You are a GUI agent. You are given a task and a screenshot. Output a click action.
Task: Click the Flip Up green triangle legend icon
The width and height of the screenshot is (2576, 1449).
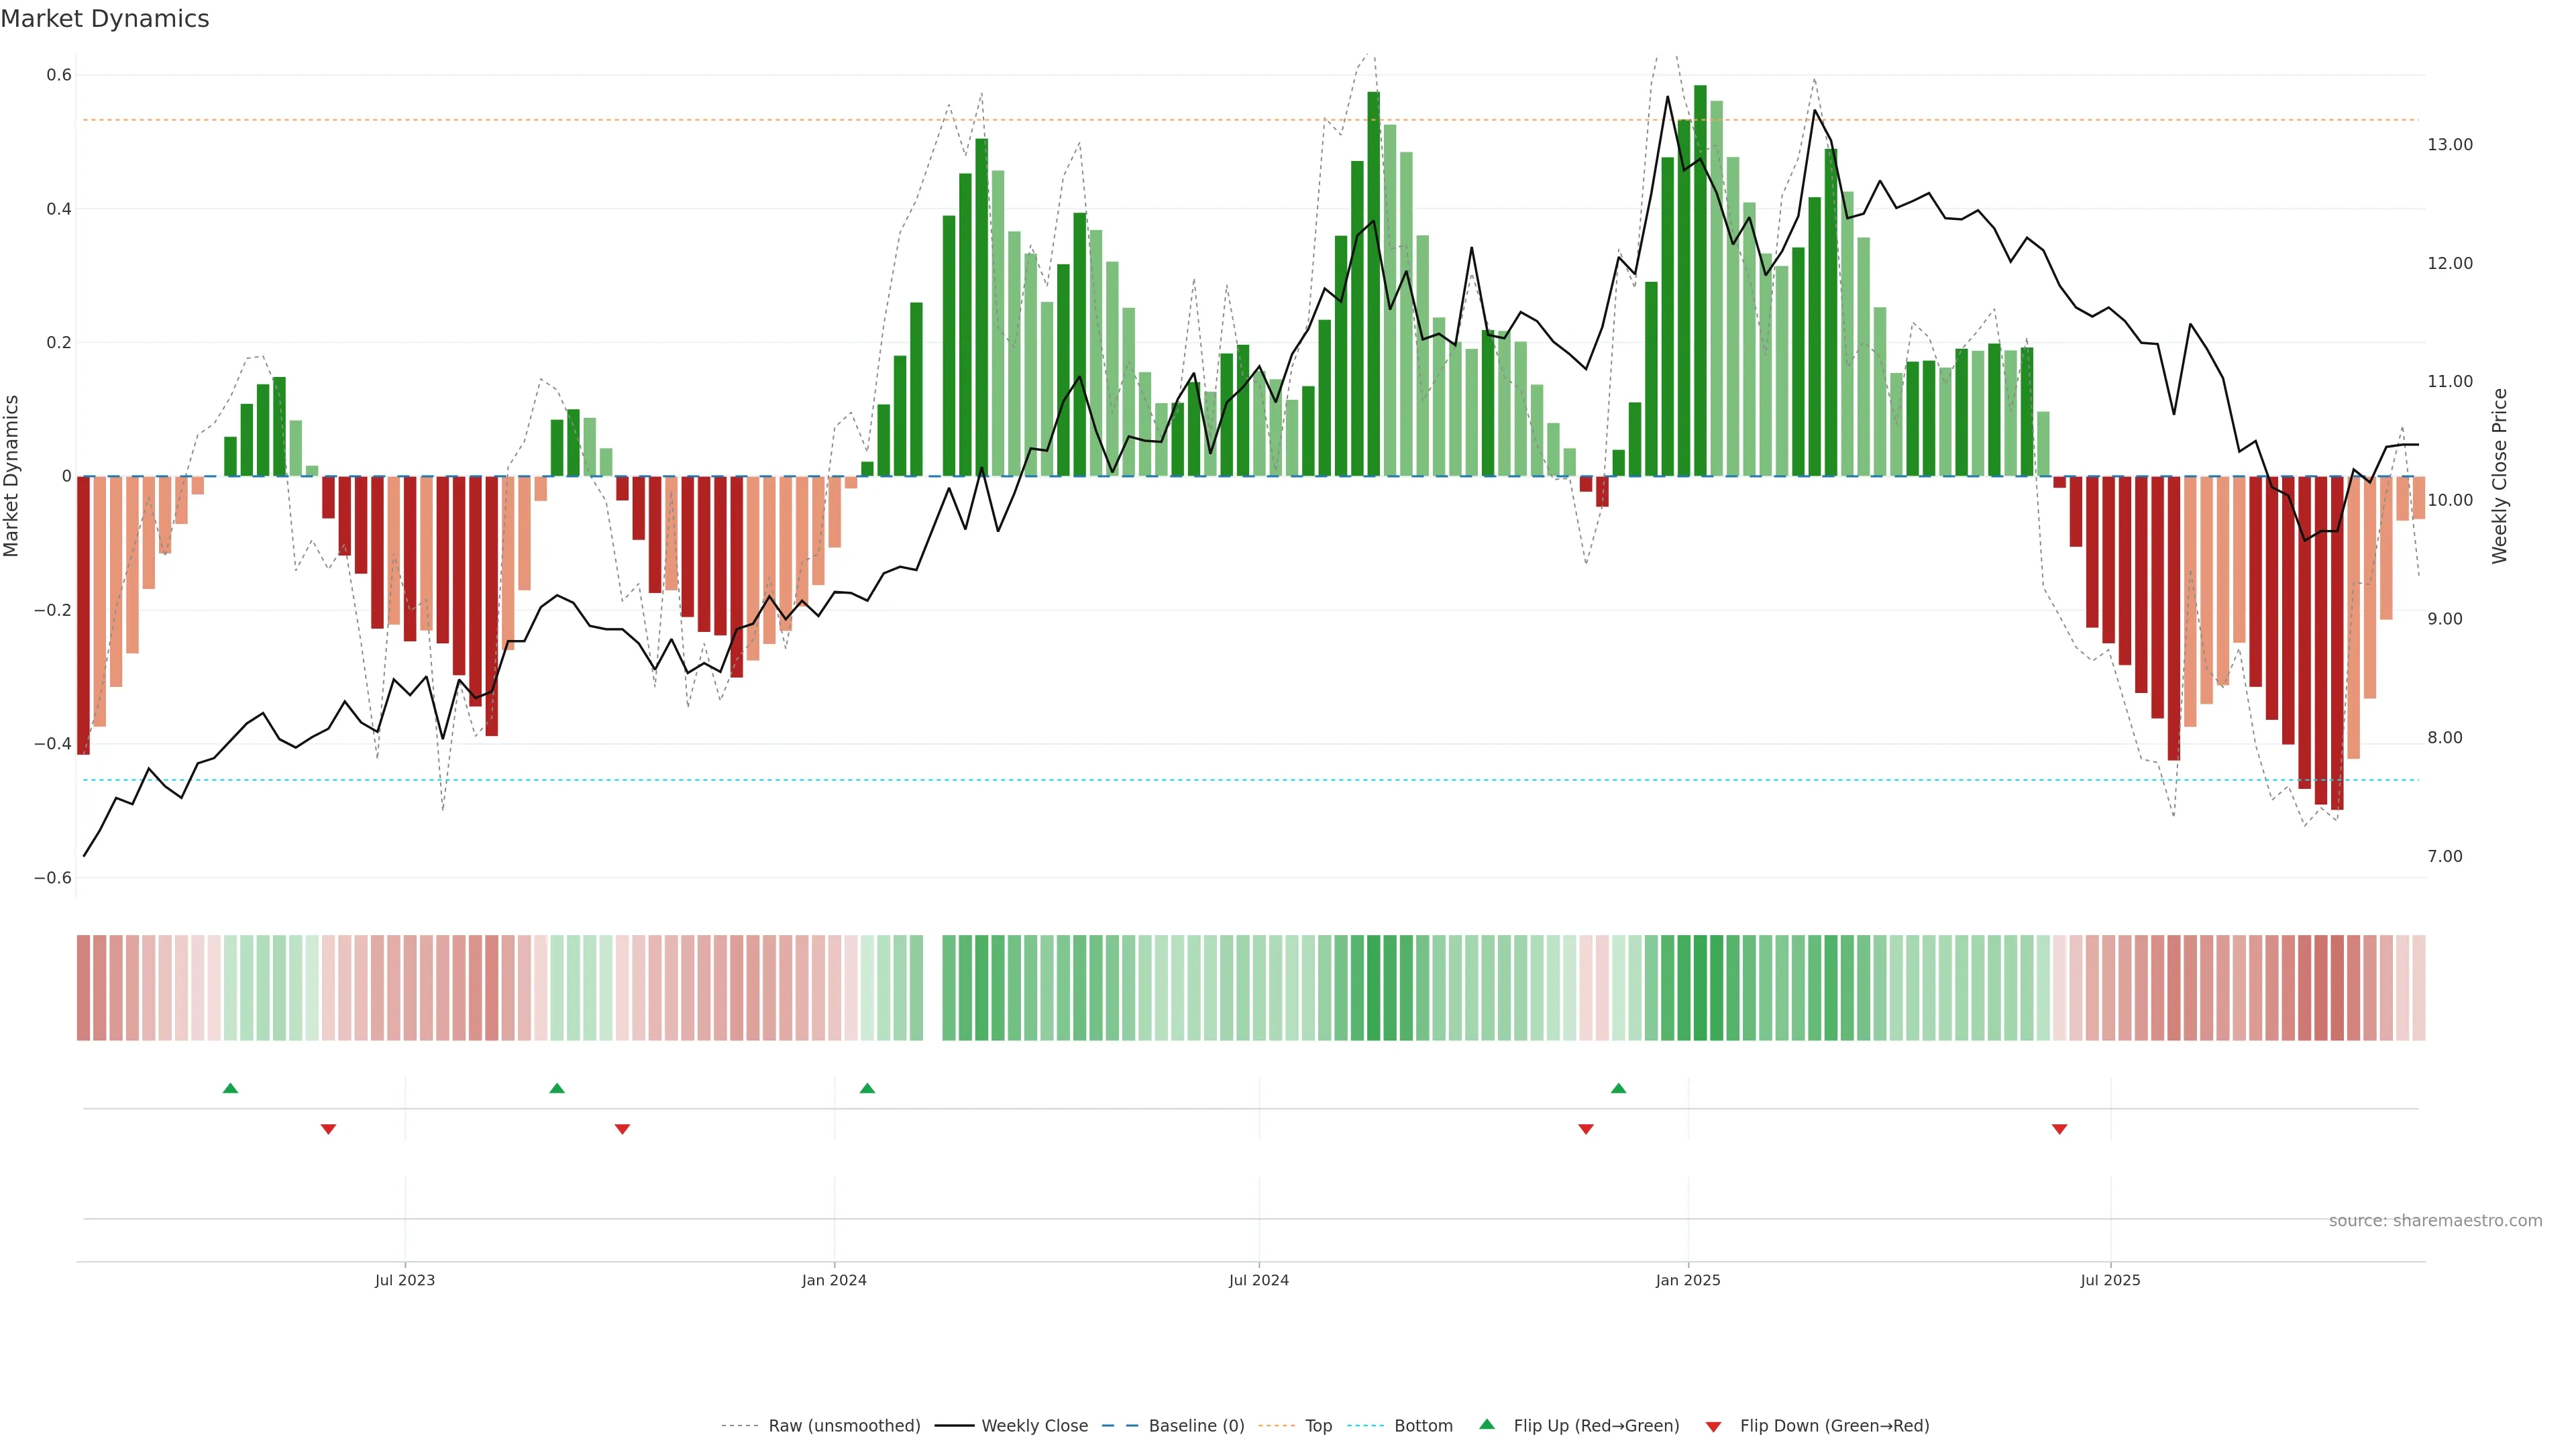[1486, 1424]
